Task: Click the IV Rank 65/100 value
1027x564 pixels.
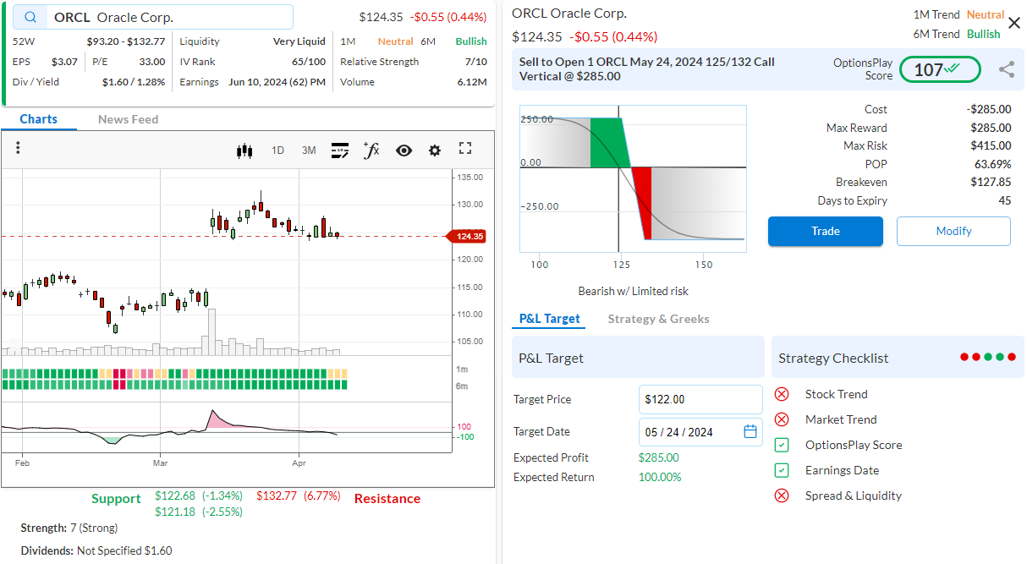Action: tap(309, 62)
